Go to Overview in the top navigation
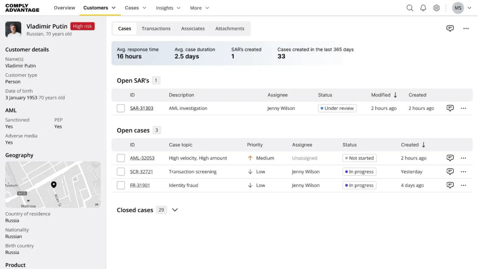This screenshot has height=269, width=478. tap(64, 8)
